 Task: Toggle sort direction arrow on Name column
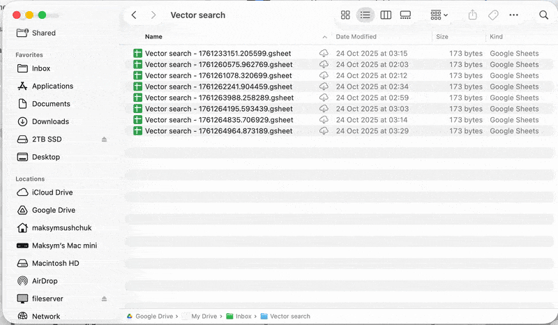[x=324, y=37]
